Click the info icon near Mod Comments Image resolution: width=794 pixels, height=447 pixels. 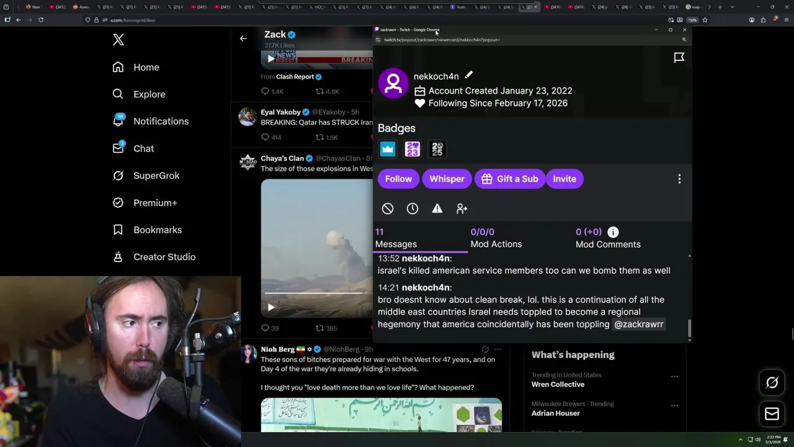tap(613, 232)
